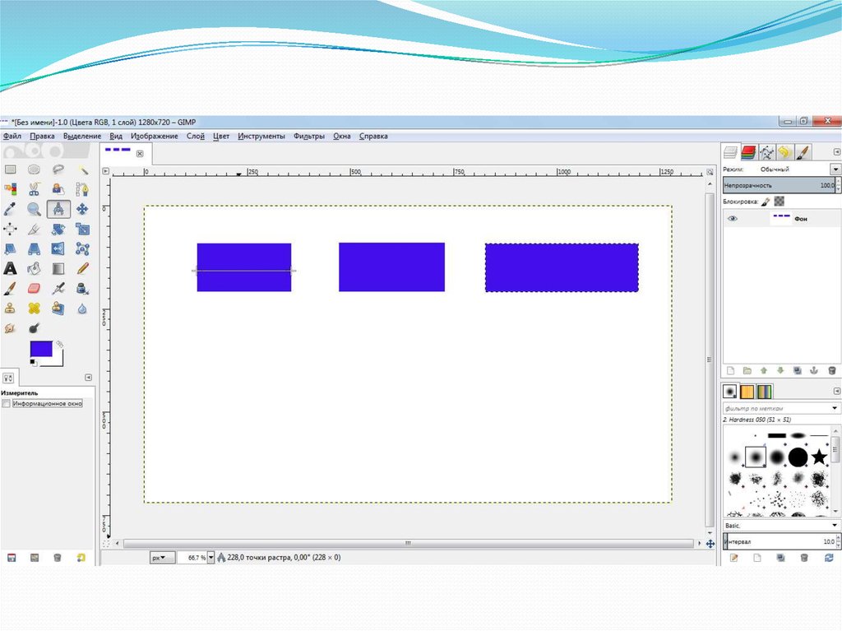
Task: Click the hard round brush thumbnail
Action: pyautogui.click(x=798, y=457)
